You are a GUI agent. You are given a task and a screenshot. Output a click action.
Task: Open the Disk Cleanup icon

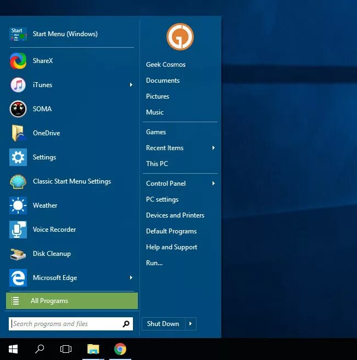tap(18, 254)
